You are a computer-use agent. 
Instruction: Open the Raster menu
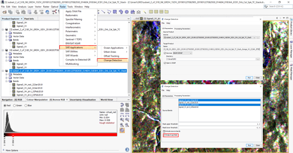(46, 6)
